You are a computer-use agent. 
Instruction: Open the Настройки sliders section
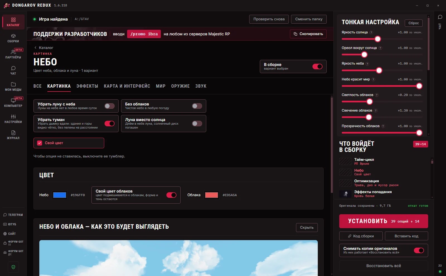[13, 119]
